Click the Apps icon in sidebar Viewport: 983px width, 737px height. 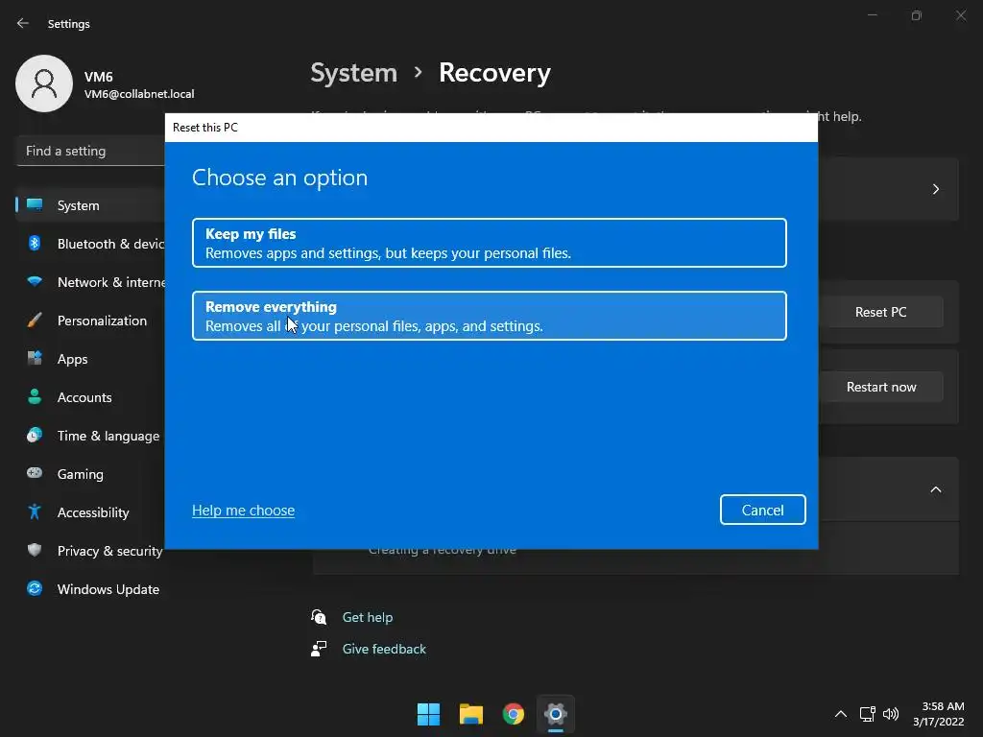point(35,358)
